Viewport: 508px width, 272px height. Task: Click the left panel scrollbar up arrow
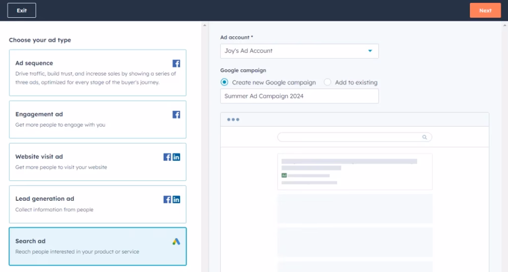pyautogui.click(x=204, y=25)
